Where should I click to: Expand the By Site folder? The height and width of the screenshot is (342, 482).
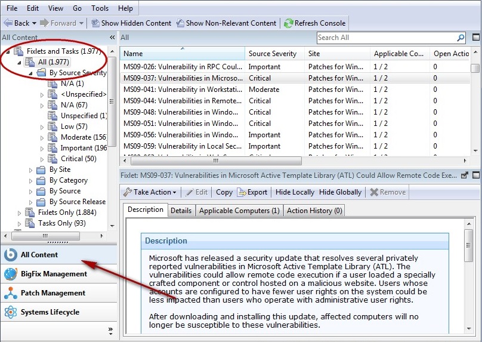point(31,170)
